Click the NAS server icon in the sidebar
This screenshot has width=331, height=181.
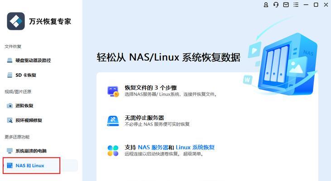click(10, 166)
